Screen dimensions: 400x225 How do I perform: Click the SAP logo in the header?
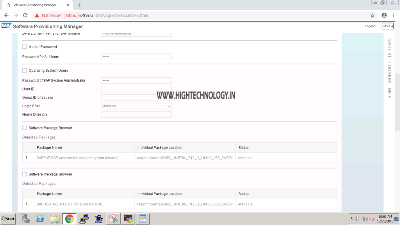point(6,26)
